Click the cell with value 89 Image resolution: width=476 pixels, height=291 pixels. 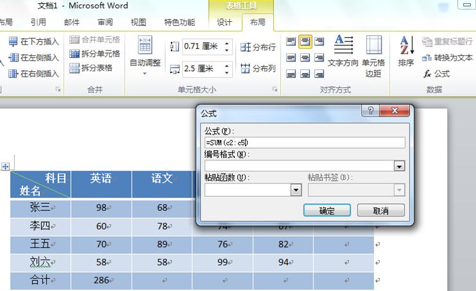(x=162, y=244)
